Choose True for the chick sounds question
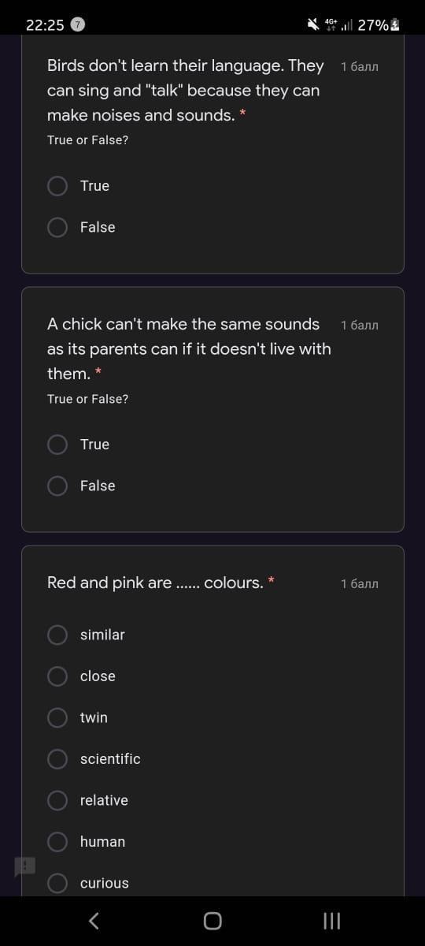The image size is (425, 946). 79,445
